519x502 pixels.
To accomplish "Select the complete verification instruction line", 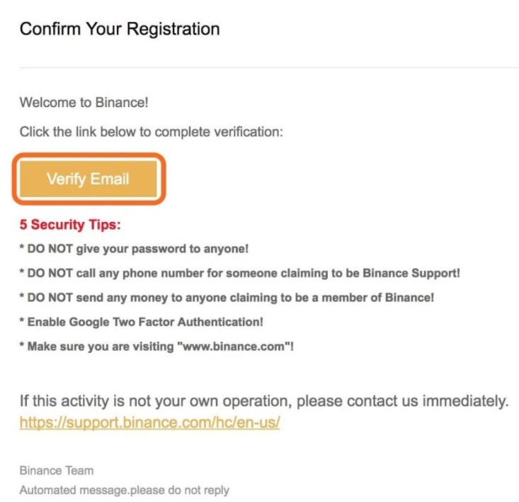I will point(152,132).
